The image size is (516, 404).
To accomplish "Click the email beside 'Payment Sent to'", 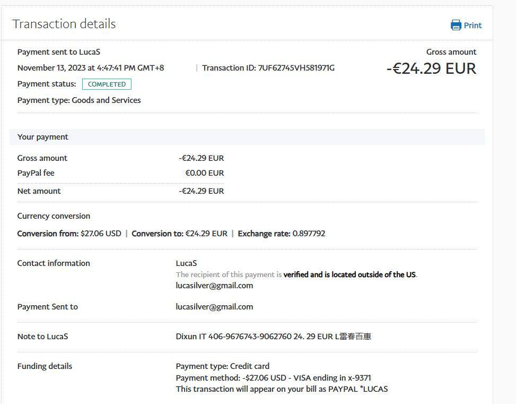I will [214, 307].
